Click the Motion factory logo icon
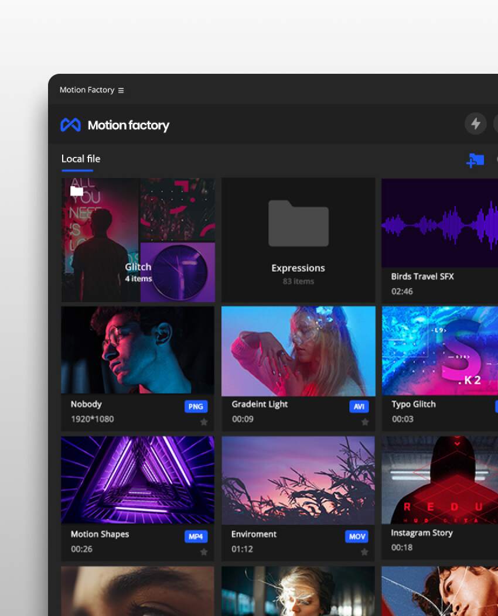Image resolution: width=498 pixels, height=616 pixels. (x=71, y=125)
